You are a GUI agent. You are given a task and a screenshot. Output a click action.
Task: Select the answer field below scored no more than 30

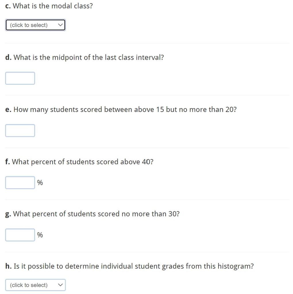[x=20, y=235]
